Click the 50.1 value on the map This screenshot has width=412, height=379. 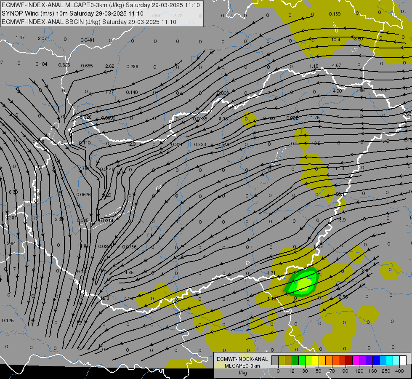tap(340, 194)
